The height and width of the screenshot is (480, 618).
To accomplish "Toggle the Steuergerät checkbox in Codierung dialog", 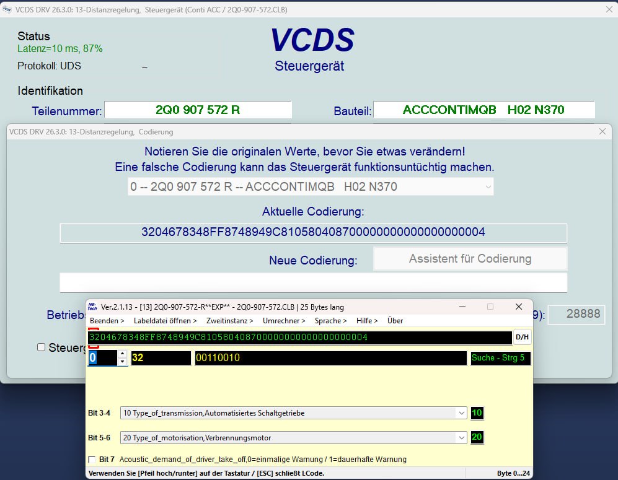I will click(x=41, y=347).
